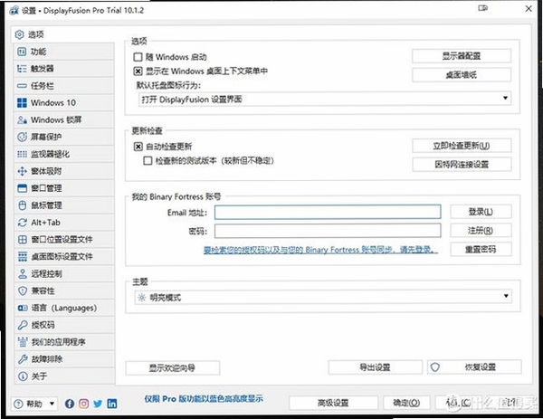
Task: Click the 显示欢迎向导 button
Action: (173, 367)
